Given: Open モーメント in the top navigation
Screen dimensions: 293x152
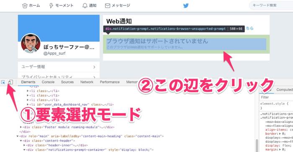Looking at the screenshot, I should tap(61, 5).
